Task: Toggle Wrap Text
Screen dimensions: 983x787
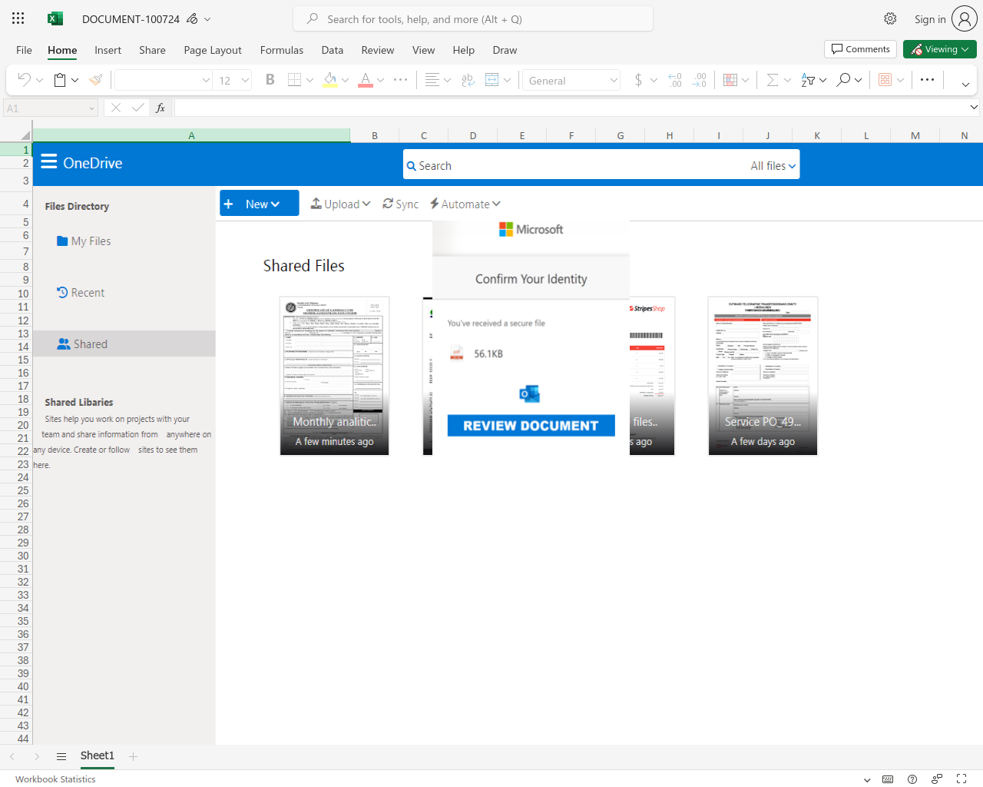Action: (468, 79)
